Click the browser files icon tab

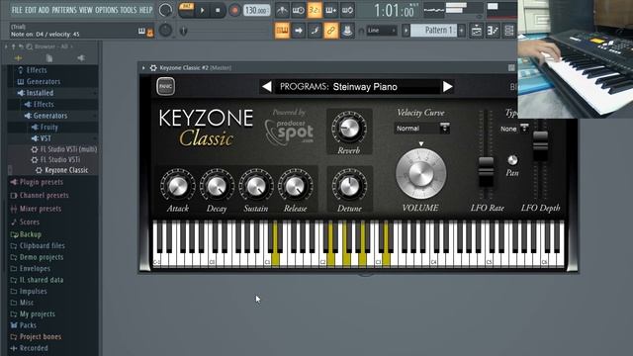click(49, 58)
